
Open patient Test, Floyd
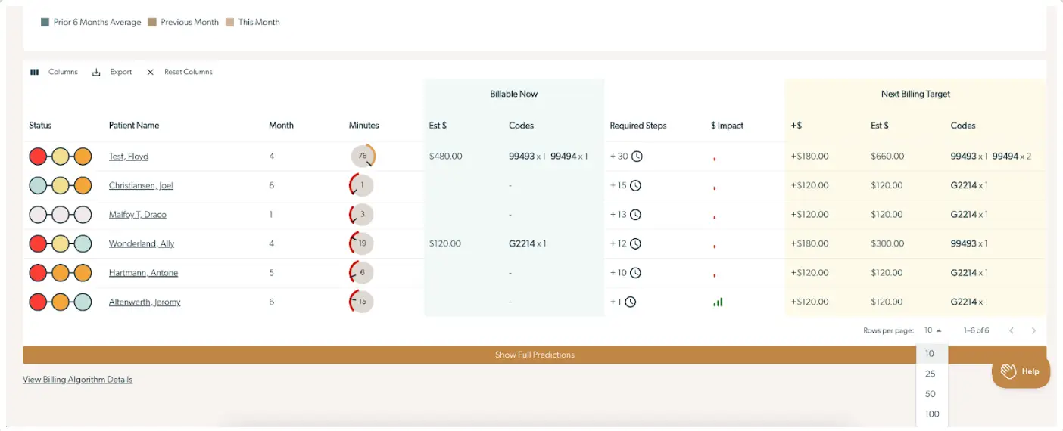129,157
